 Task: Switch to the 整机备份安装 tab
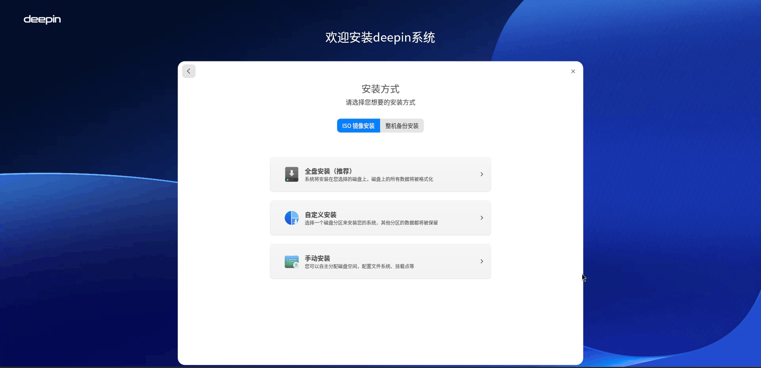point(402,126)
